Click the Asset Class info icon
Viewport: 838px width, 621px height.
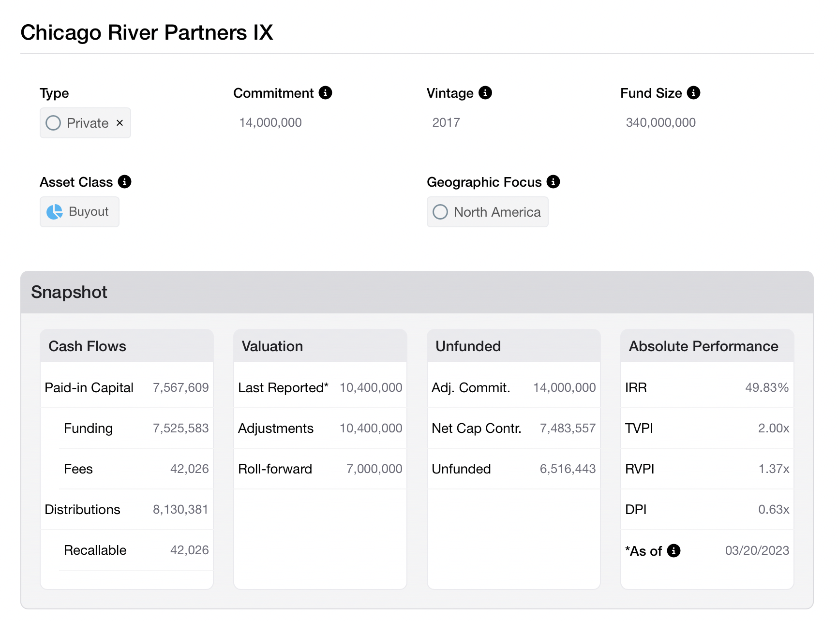pos(124,181)
